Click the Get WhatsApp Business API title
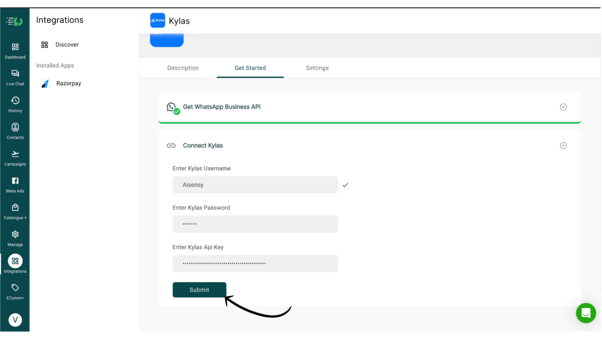Screen dimensions: 602x339 pyautogui.click(x=222, y=107)
